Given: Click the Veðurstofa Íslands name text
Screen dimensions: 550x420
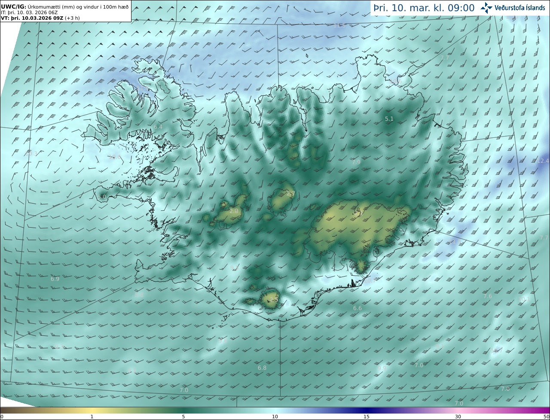Looking at the screenshot, I should coord(520,8).
